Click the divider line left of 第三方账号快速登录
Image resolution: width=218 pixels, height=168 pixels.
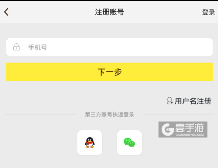(x=40, y=114)
